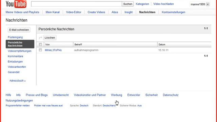This screenshot has width=217, height=122.
Task: Open the Insight tab
Action: coord(129,12)
